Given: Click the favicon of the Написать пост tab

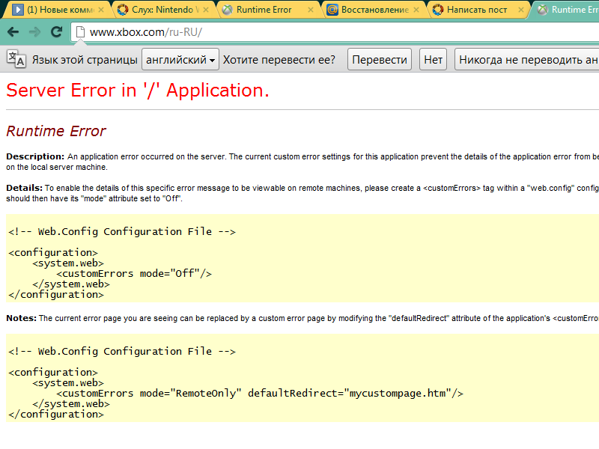Looking at the screenshot, I should coord(438,10).
